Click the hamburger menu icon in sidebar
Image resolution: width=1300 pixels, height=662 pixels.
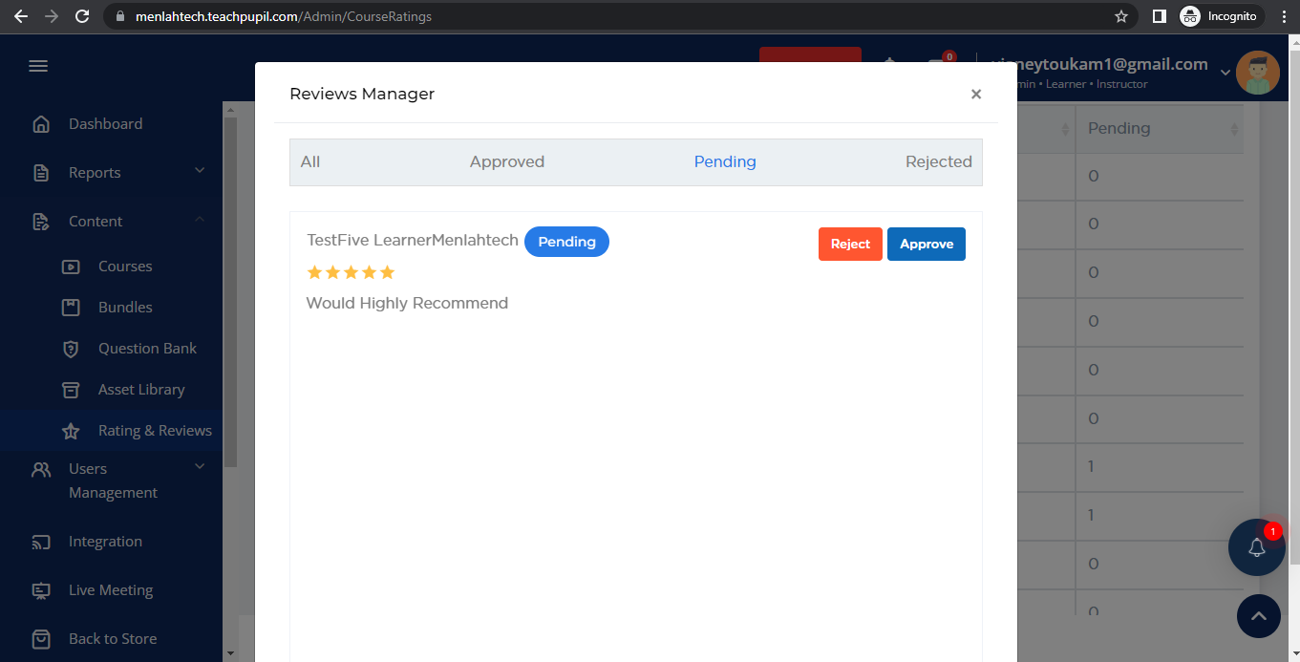(38, 66)
